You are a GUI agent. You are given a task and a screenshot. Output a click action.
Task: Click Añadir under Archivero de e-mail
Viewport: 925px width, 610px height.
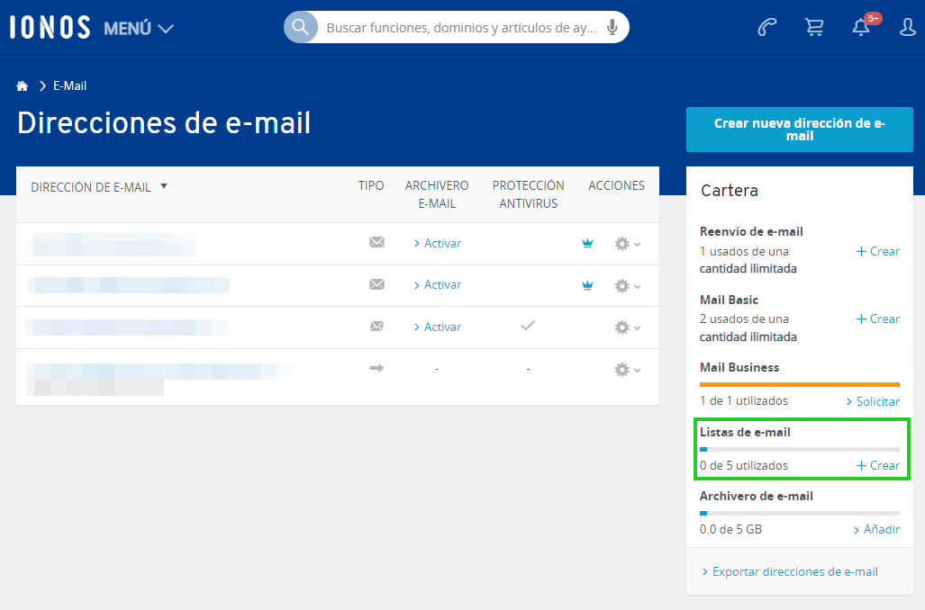pyautogui.click(x=876, y=529)
